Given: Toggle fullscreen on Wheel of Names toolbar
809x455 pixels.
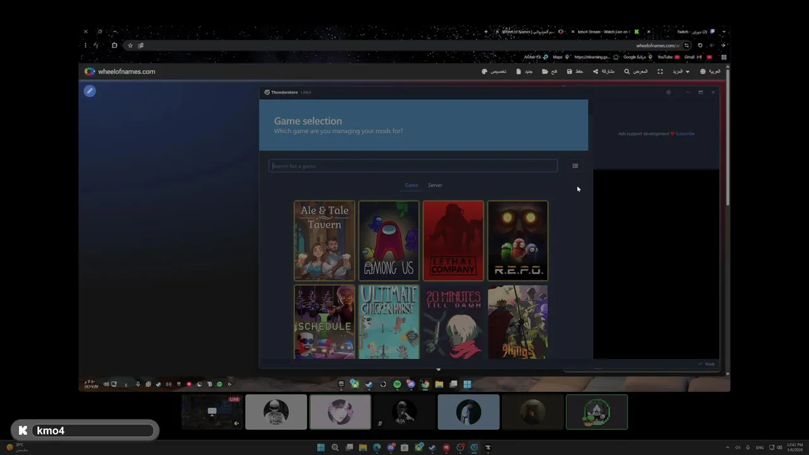Looking at the screenshot, I should tap(660, 71).
